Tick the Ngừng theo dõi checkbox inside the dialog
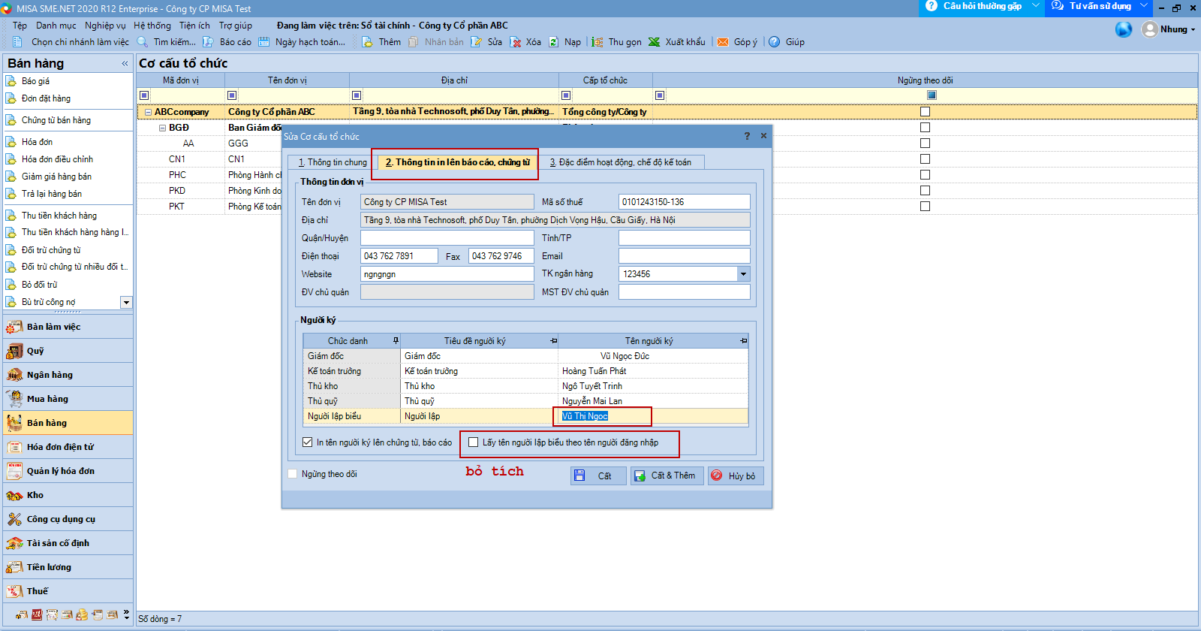The image size is (1201, 631). coord(293,474)
